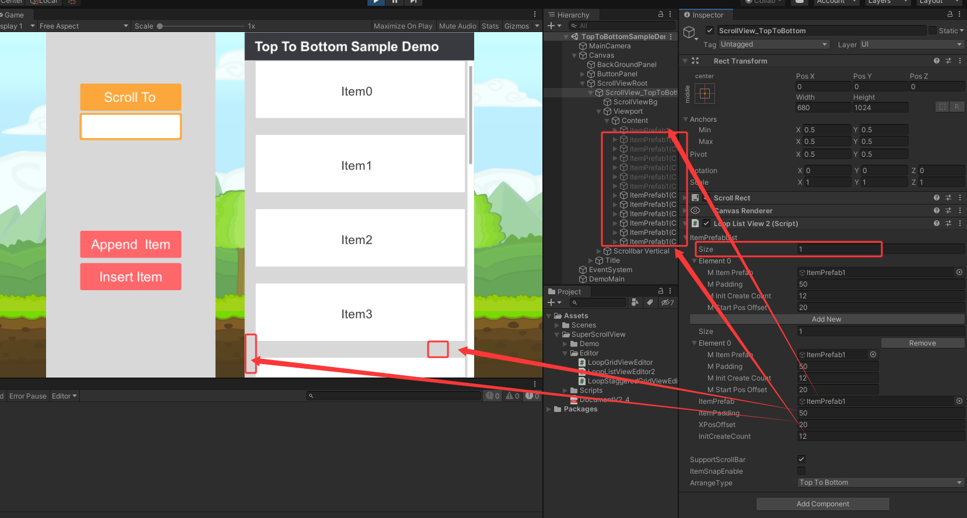
Task: Open Canvas Renderer preset settings icon
Action: (948, 210)
